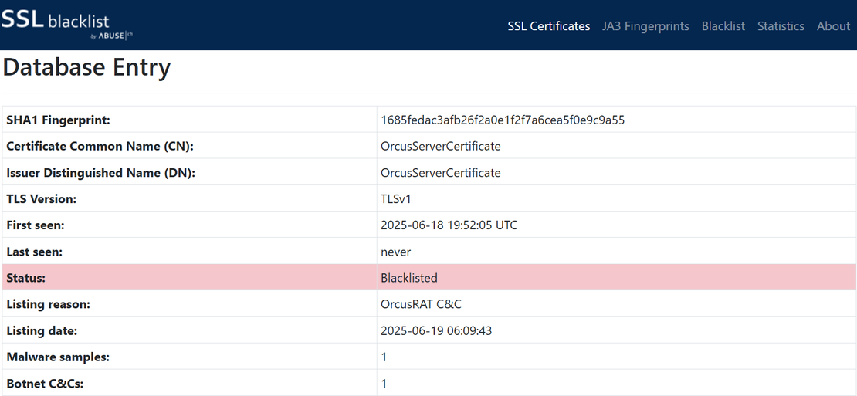Click the Botnet C&Cs count
Image resolution: width=857 pixels, height=396 pixels.
[x=384, y=383]
